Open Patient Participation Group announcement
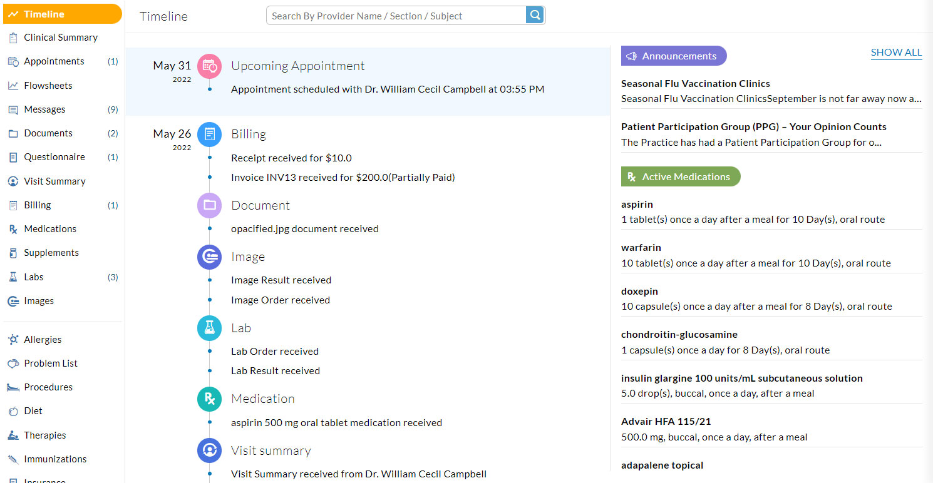 click(x=753, y=127)
